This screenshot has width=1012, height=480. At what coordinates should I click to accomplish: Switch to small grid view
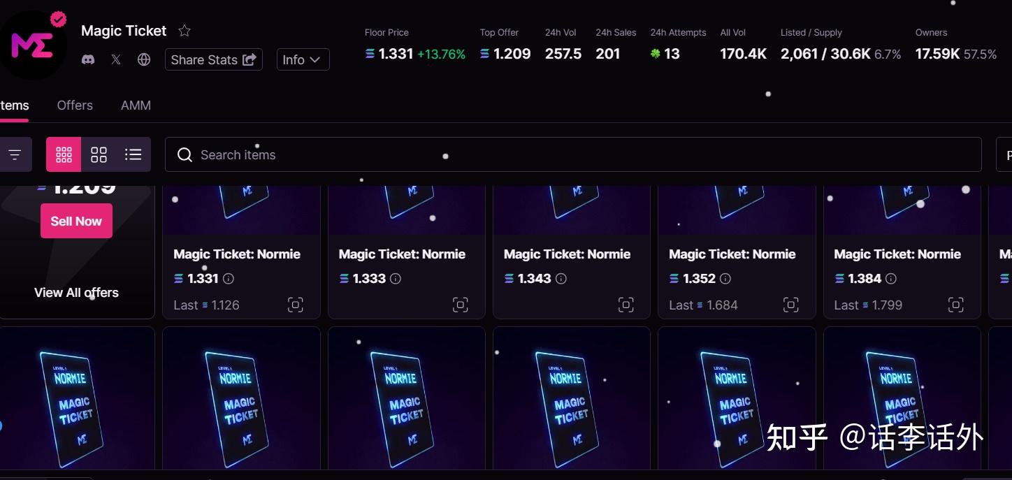point(64,154)
